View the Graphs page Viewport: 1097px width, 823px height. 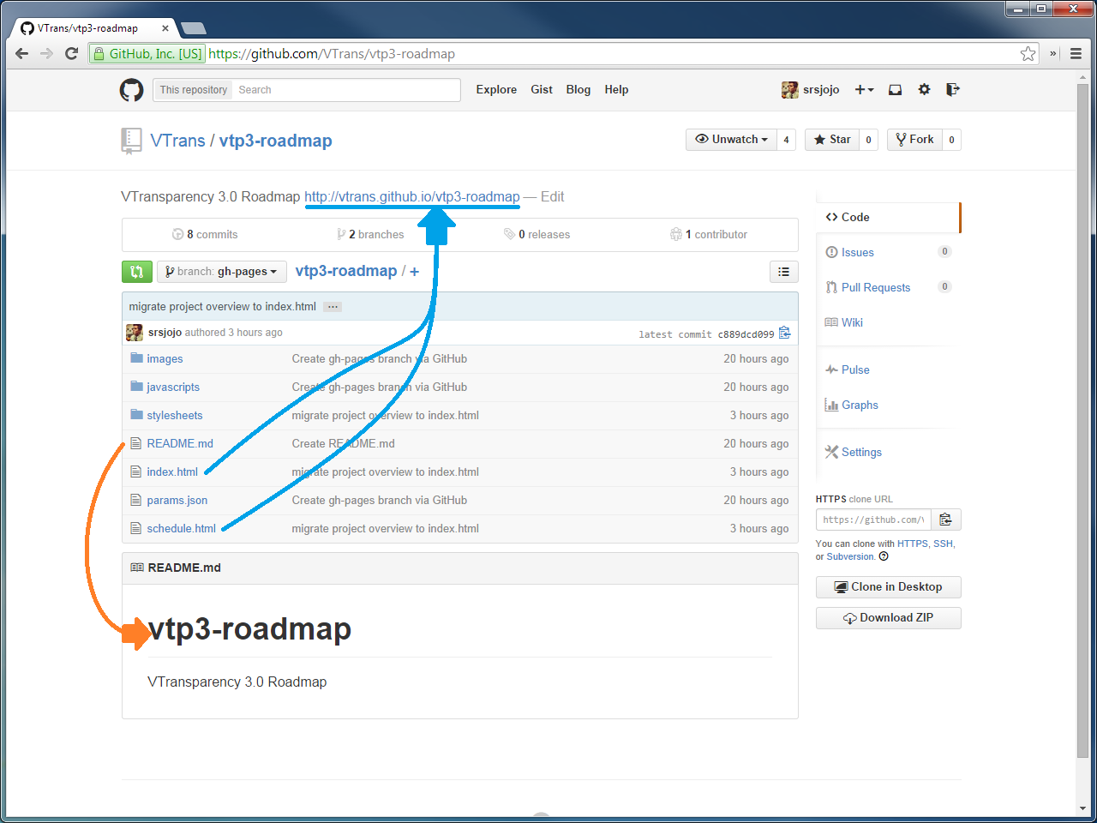tap(860, 405)
